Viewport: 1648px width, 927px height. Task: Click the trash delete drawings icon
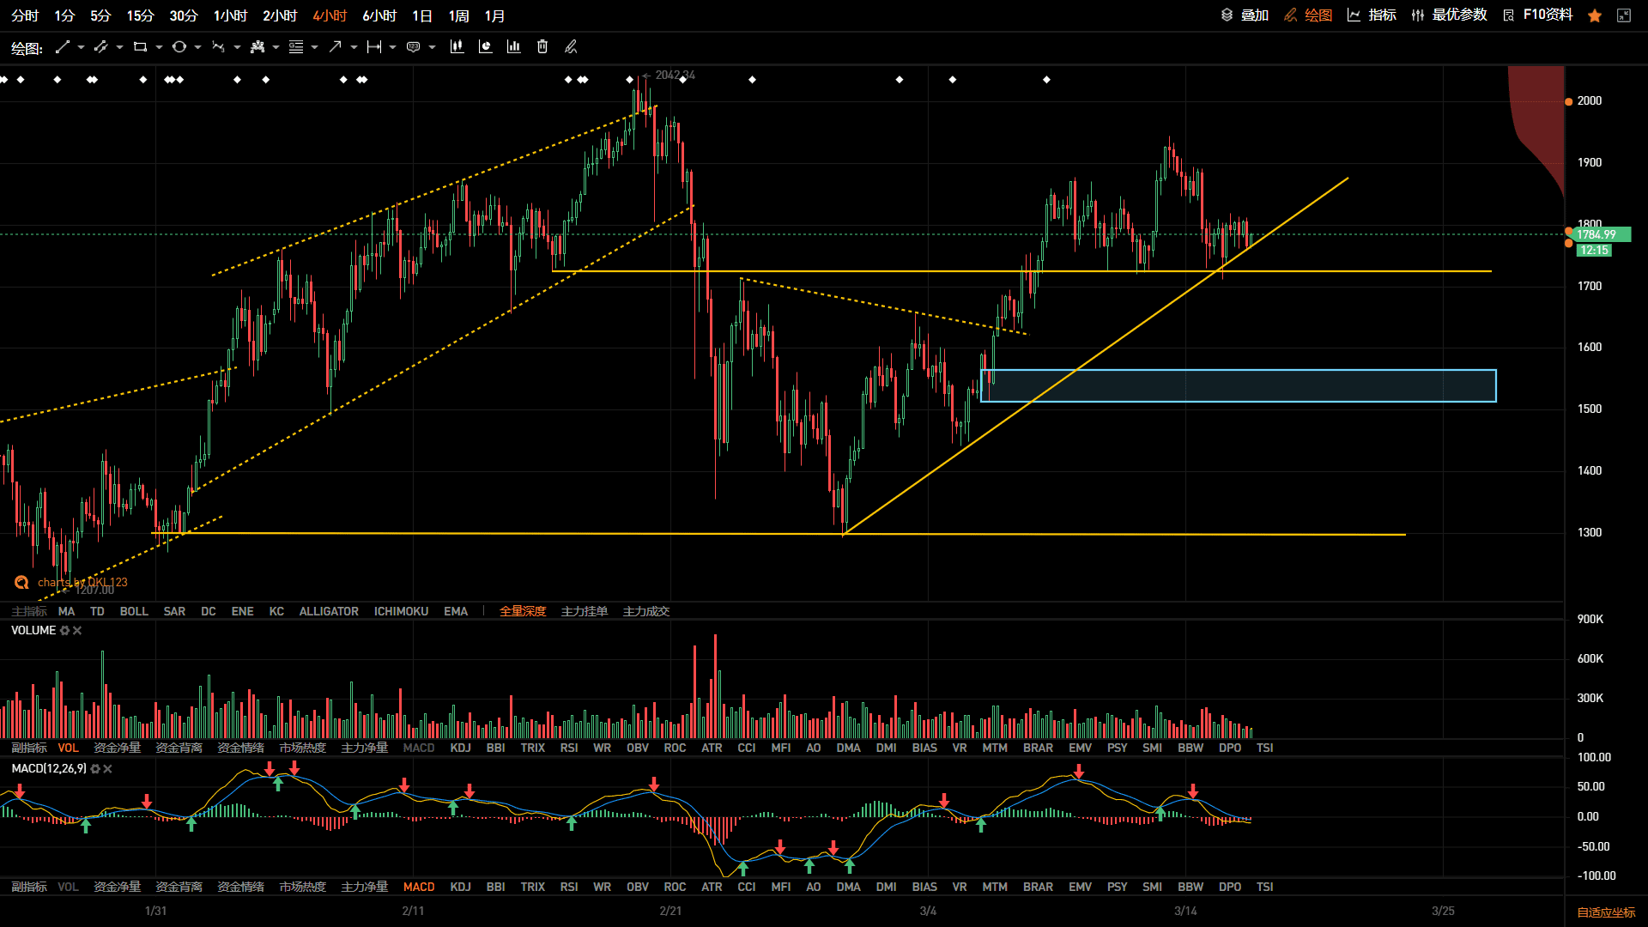click(x=542, y=47)
